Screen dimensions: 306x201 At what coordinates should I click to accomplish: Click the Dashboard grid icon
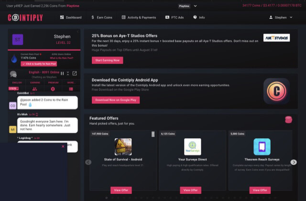(x=62, y=17)
